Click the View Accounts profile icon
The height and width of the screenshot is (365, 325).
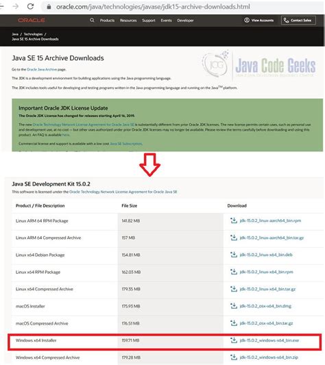coord(247,21)
